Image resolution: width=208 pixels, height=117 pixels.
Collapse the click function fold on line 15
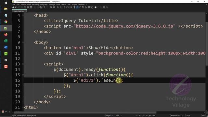click(x=23, y=75)
